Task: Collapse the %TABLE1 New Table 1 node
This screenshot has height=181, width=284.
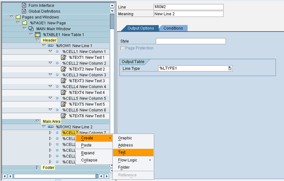Action: [x=31, y=34]
